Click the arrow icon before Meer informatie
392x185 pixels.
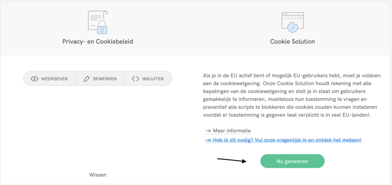[x=208, y=131]
